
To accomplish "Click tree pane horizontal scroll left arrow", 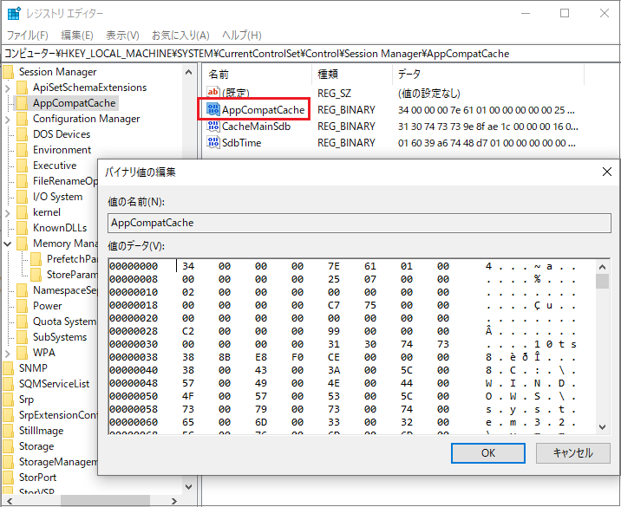I will coord(10,501).
